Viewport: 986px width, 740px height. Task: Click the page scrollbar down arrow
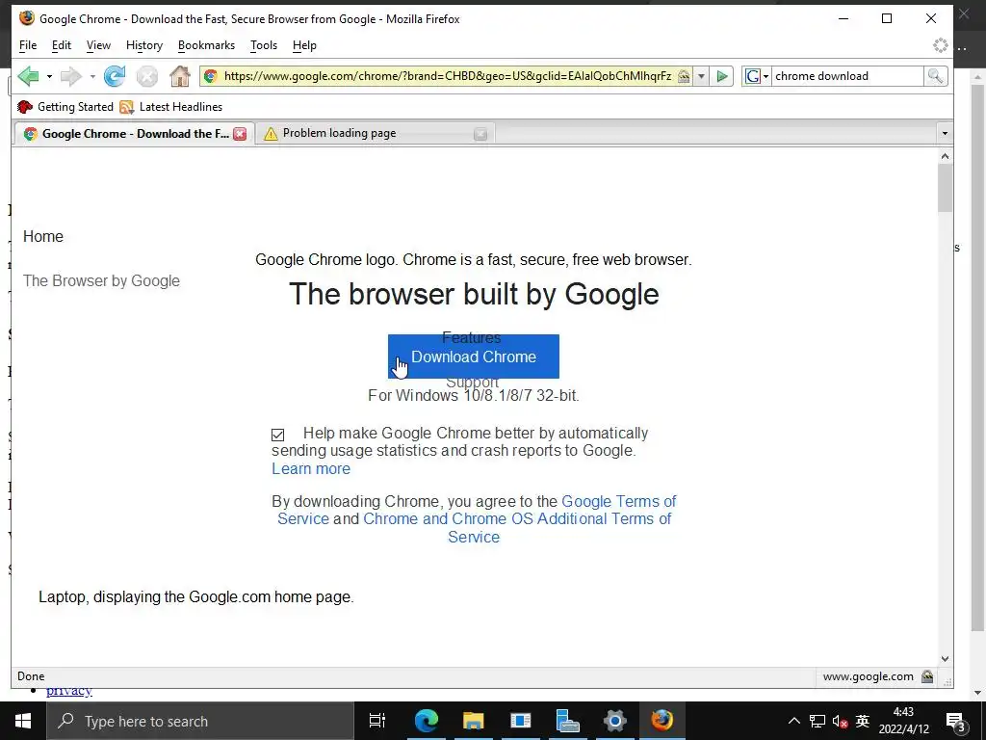point(945,658)
